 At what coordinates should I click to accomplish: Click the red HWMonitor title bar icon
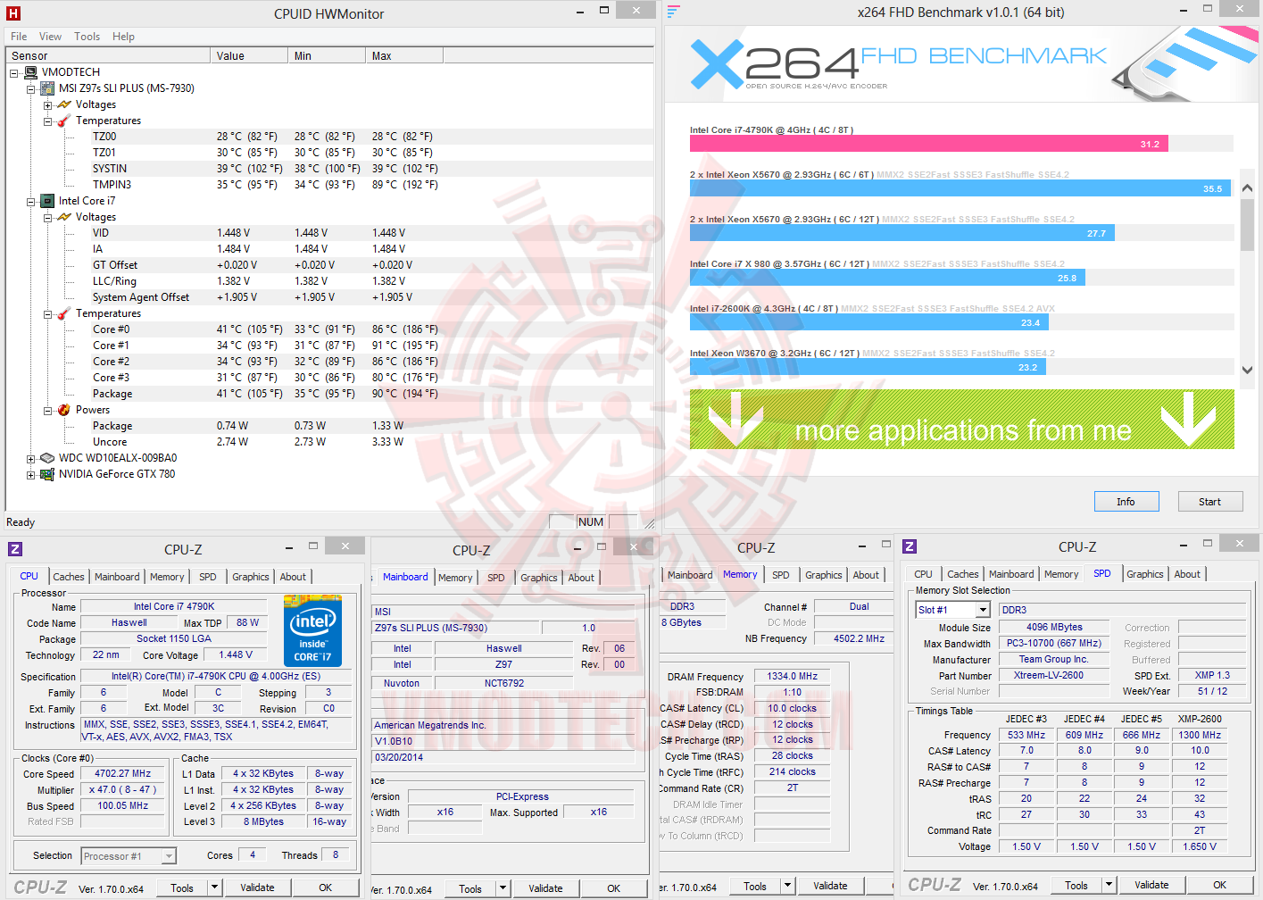(x=12, y=13)
